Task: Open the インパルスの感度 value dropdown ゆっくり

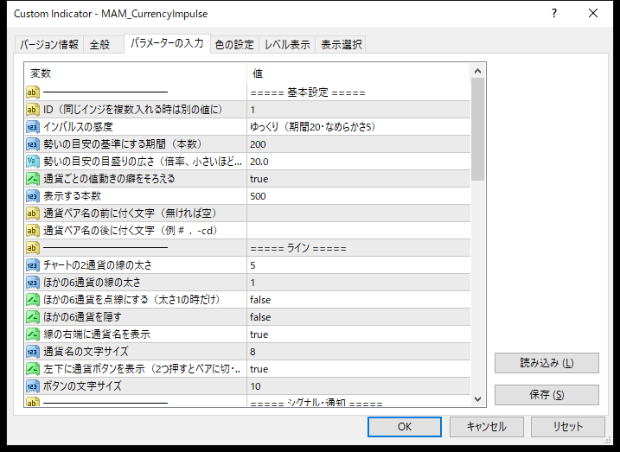Action: [359, 127]
